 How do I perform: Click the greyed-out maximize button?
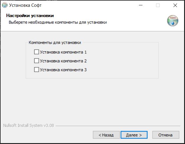(x=158, y=5)
